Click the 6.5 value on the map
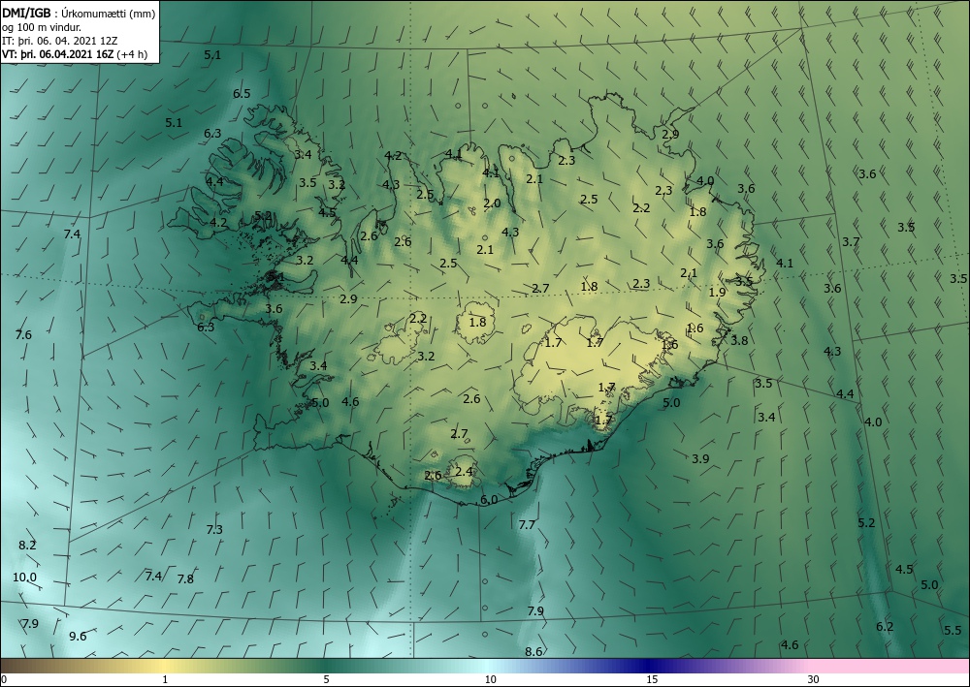Image resolution: width=970 pixels, height=687 pixels. pos(242,94)
